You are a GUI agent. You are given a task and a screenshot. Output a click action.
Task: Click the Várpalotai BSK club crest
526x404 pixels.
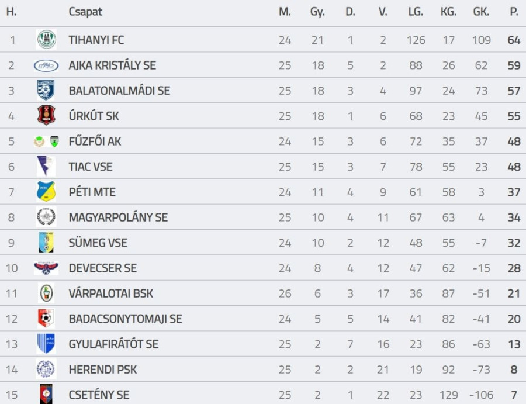[46, 293]
